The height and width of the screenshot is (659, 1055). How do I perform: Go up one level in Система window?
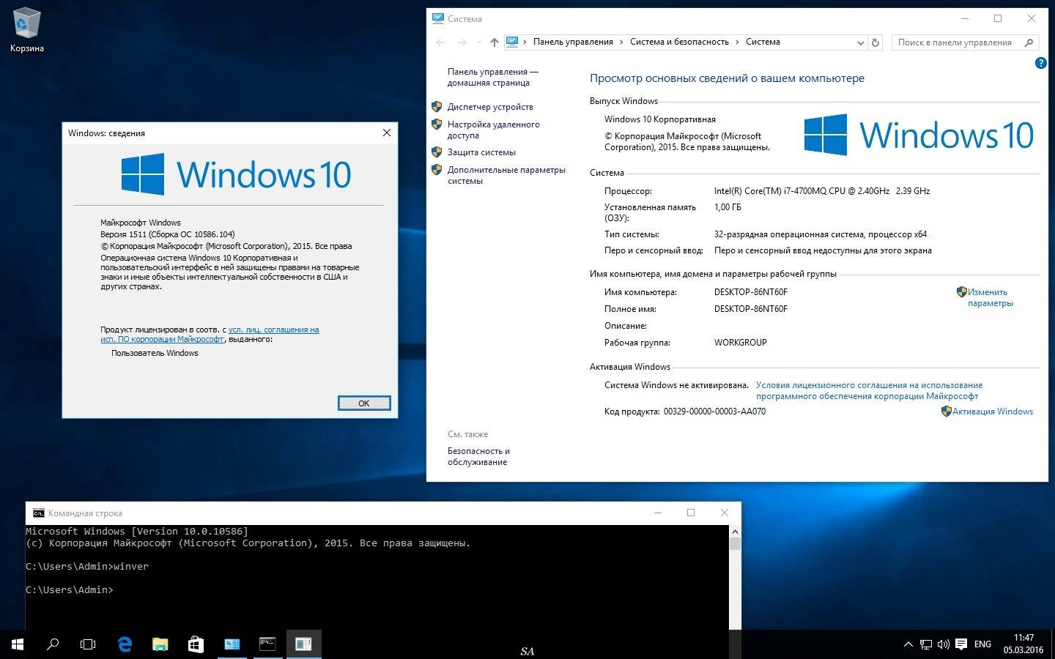[495, 42]
